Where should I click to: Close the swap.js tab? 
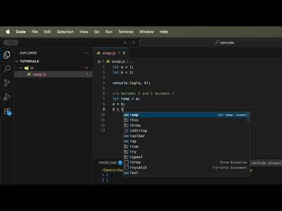pos(124,53)
